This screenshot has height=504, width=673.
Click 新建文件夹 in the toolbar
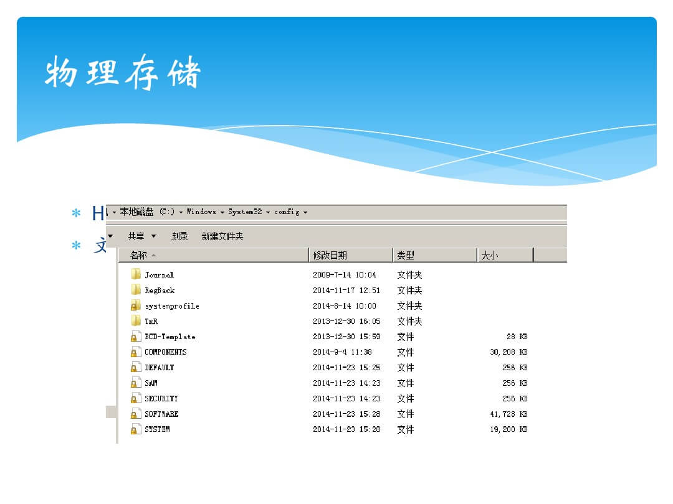222,236
